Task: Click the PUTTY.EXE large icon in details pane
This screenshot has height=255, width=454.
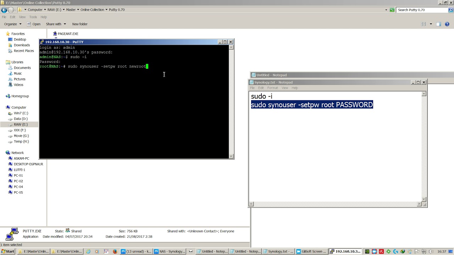Action: pyautogui.click(x=12, y=234)
